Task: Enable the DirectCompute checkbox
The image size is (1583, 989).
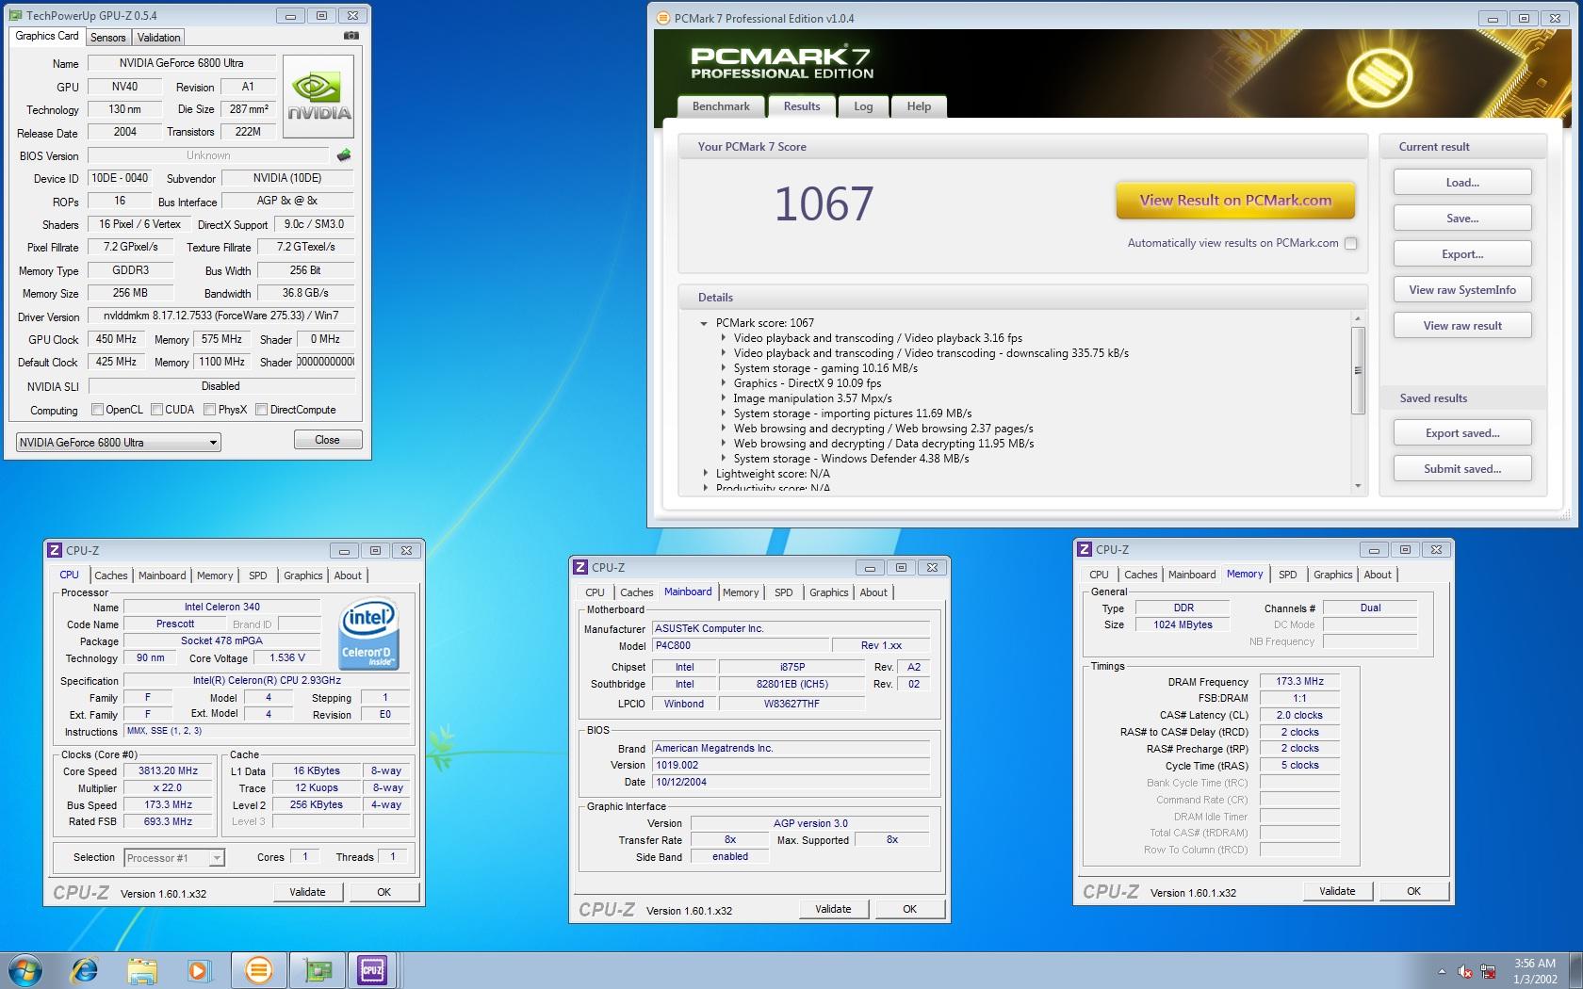Action: coord(261,410)
